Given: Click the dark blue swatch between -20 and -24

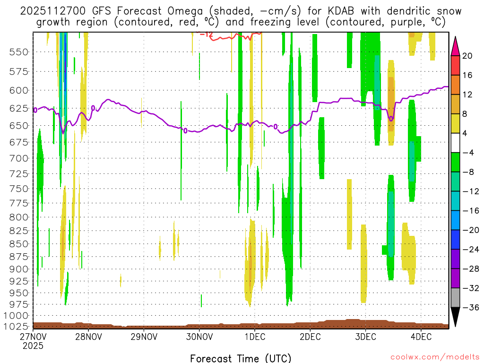Looking at the screenshot, I should click(455, 240).
